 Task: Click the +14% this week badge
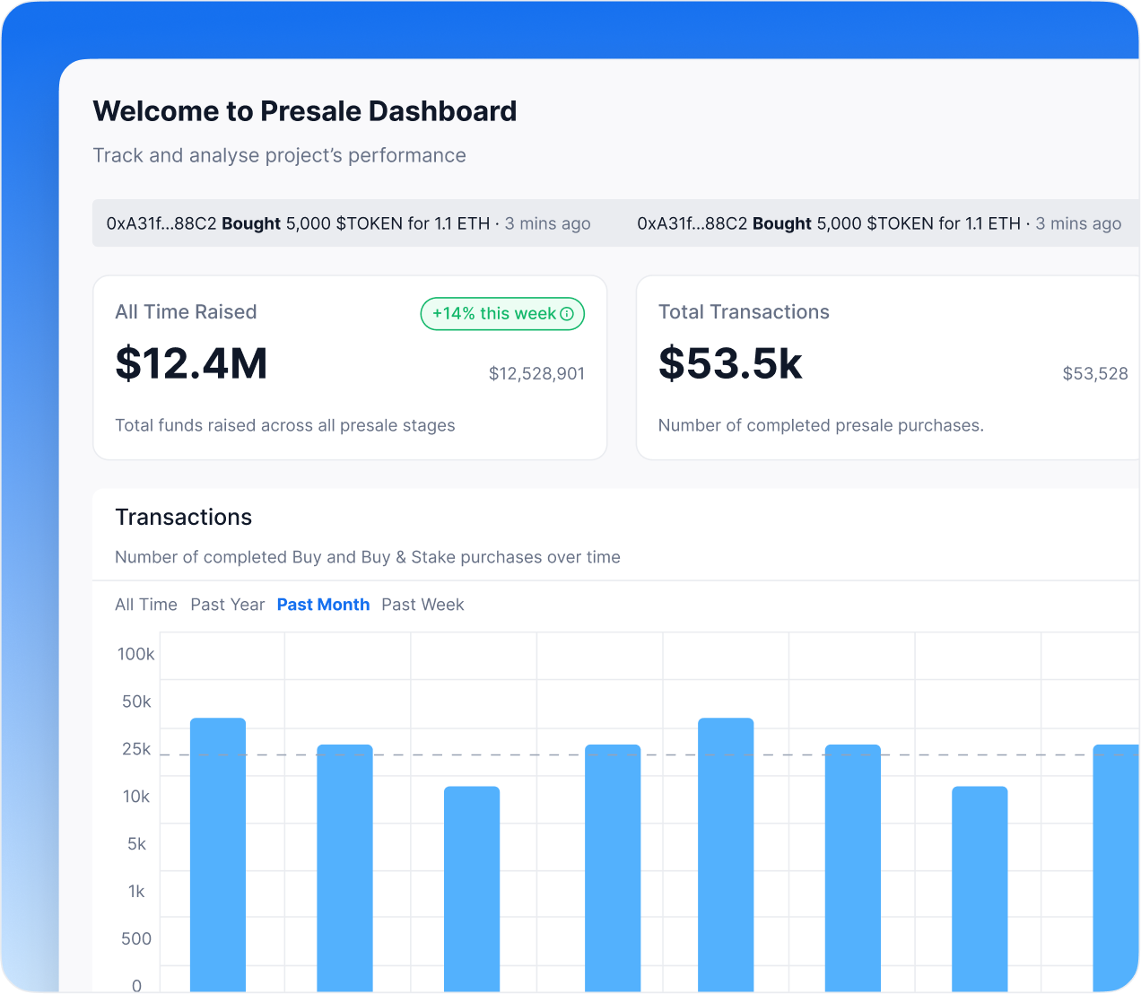tap(502, 314)
